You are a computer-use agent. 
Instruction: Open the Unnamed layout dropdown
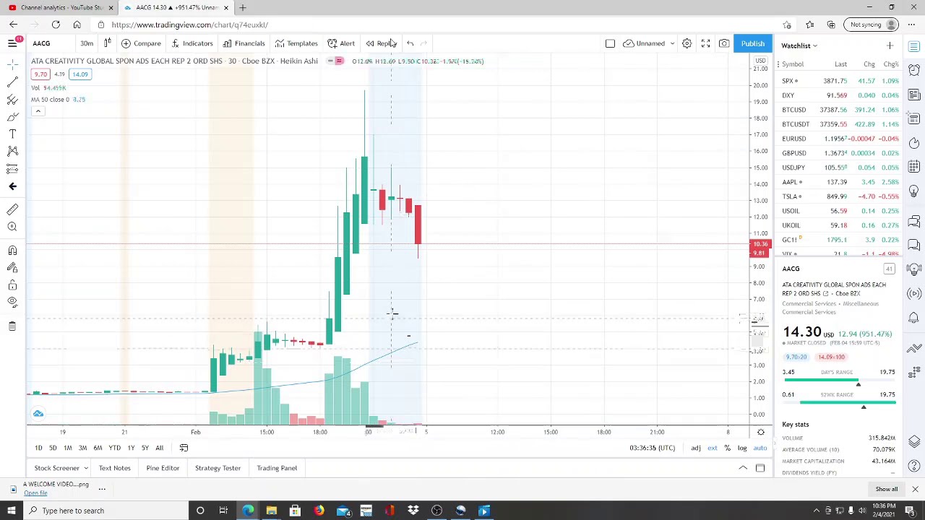tap(650, 43)
